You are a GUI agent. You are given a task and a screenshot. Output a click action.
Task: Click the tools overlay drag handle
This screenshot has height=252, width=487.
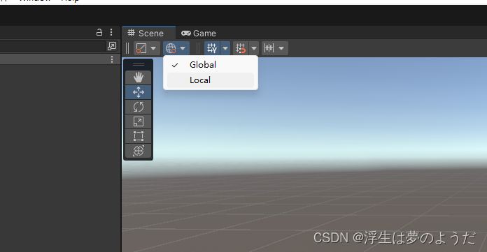click(x=139, y=64)
